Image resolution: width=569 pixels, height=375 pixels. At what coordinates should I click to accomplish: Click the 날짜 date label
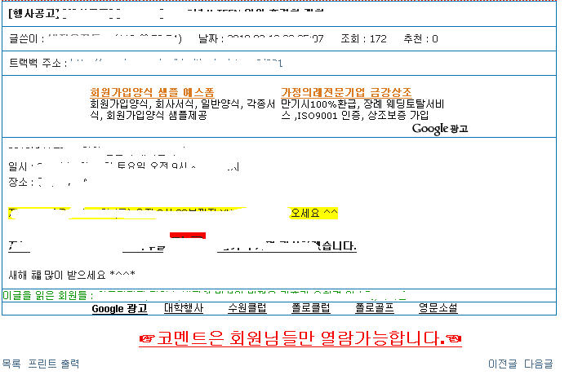click(x=211, y=39)
